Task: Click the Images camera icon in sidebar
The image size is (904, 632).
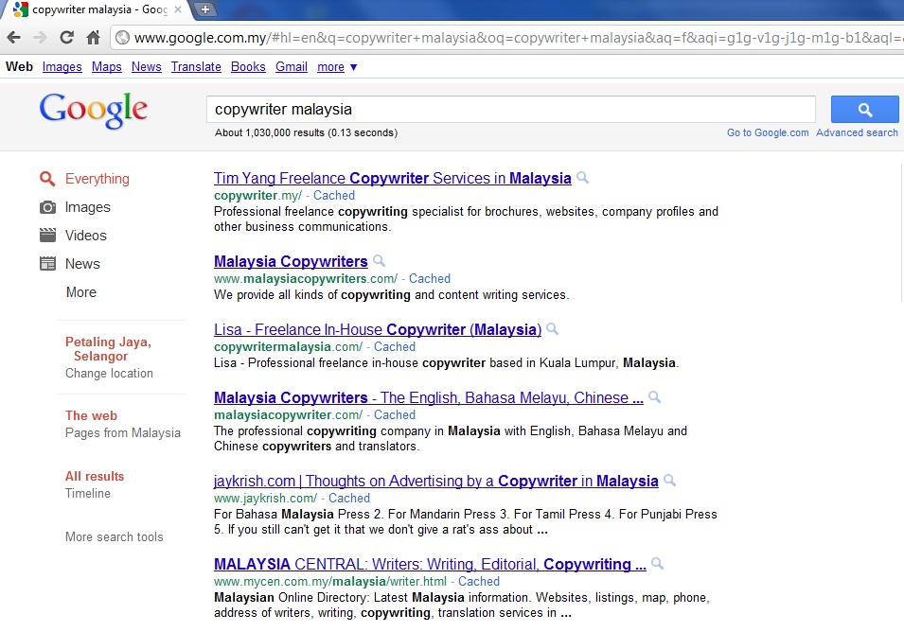Action: (x=47, y=207)
